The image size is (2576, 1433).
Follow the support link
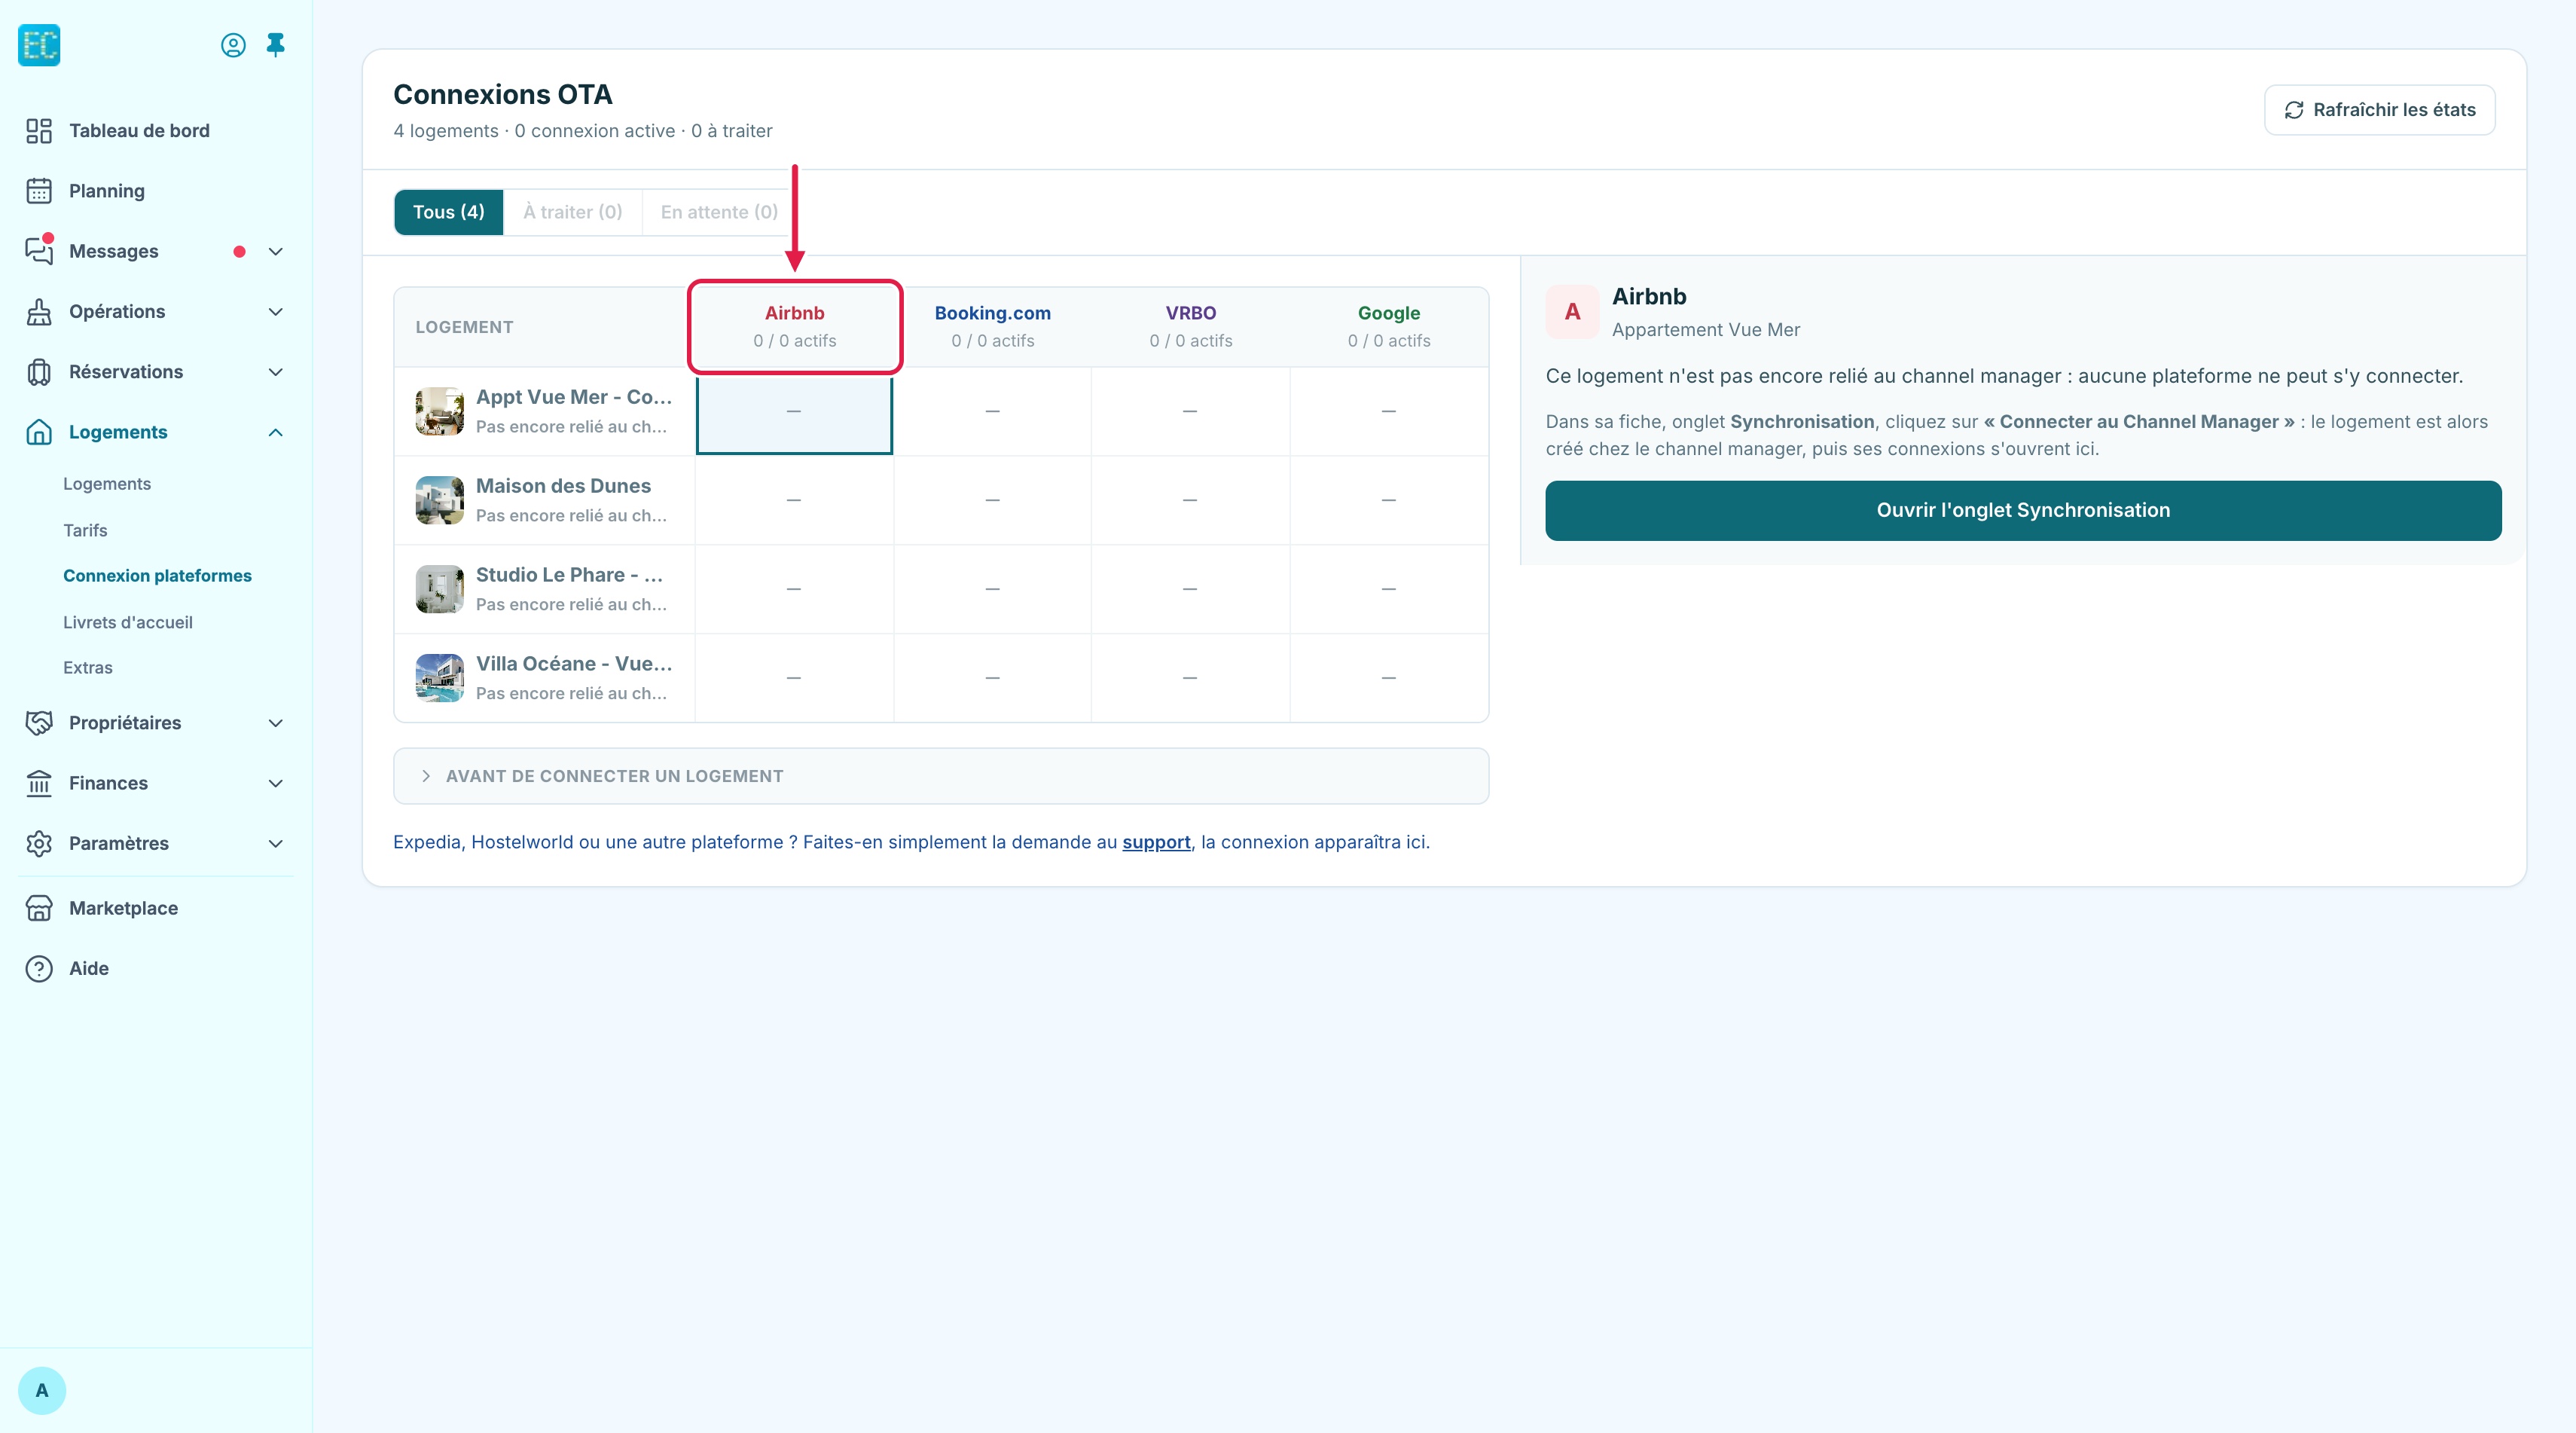click(x=1156, y=842)
